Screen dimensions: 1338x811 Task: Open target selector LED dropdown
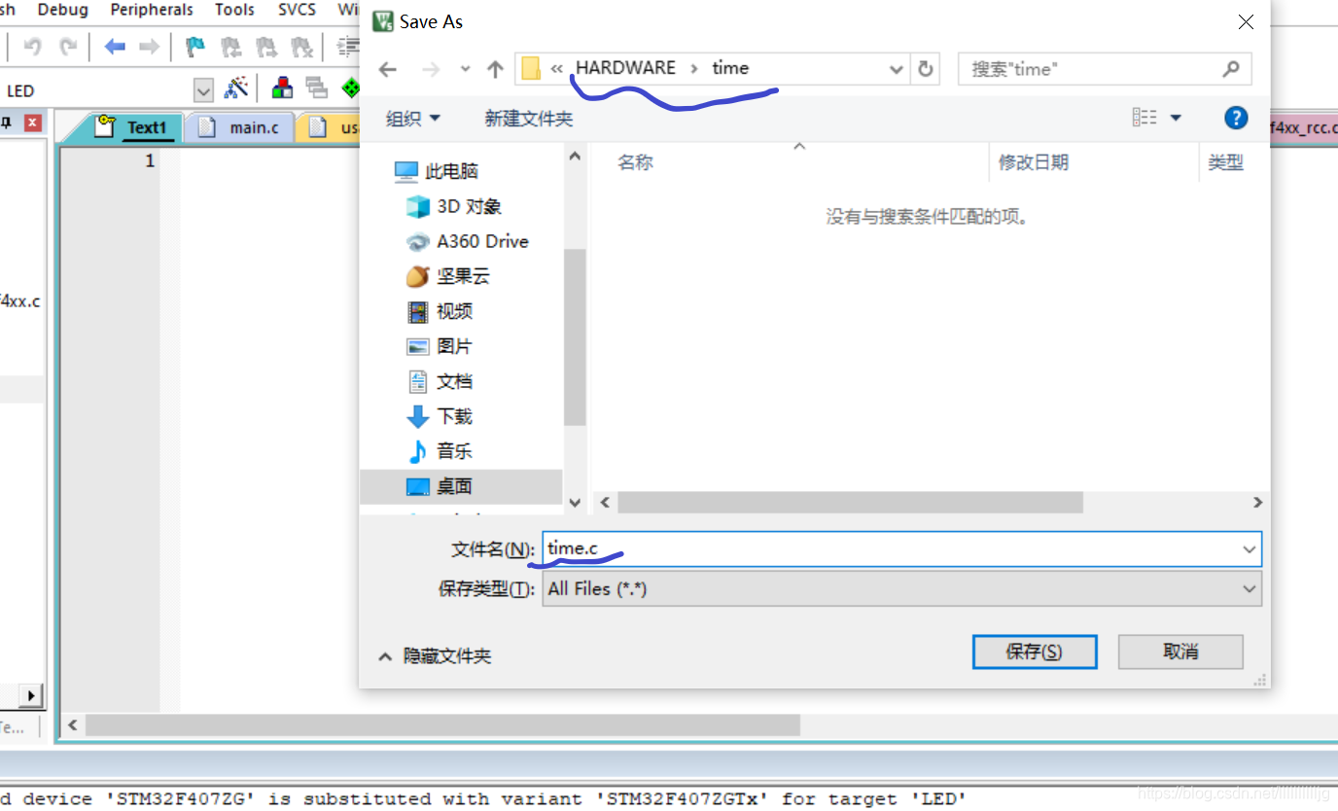click(203, 90)
